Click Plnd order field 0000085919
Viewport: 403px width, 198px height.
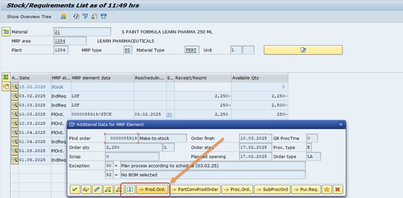122,138
